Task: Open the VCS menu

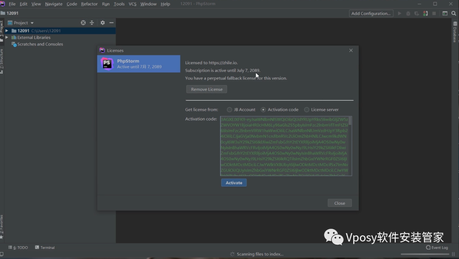Action: [x=132, y=4]
